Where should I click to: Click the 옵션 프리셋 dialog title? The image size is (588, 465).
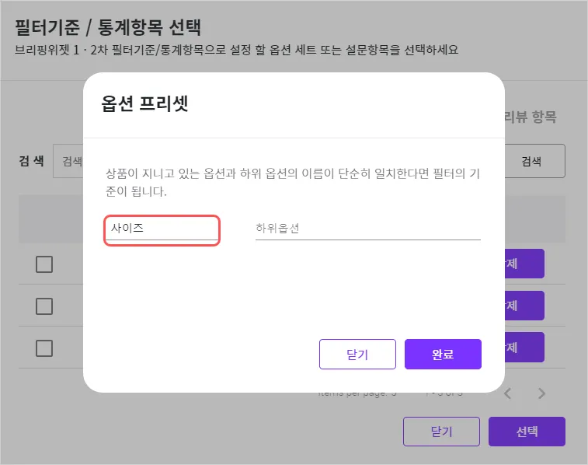145,104
